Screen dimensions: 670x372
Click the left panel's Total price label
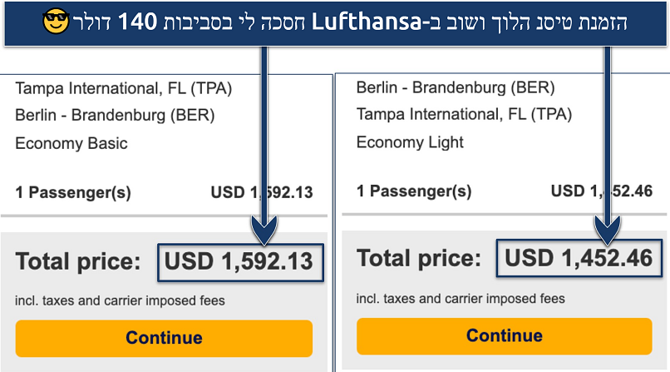tap(78, 263)
